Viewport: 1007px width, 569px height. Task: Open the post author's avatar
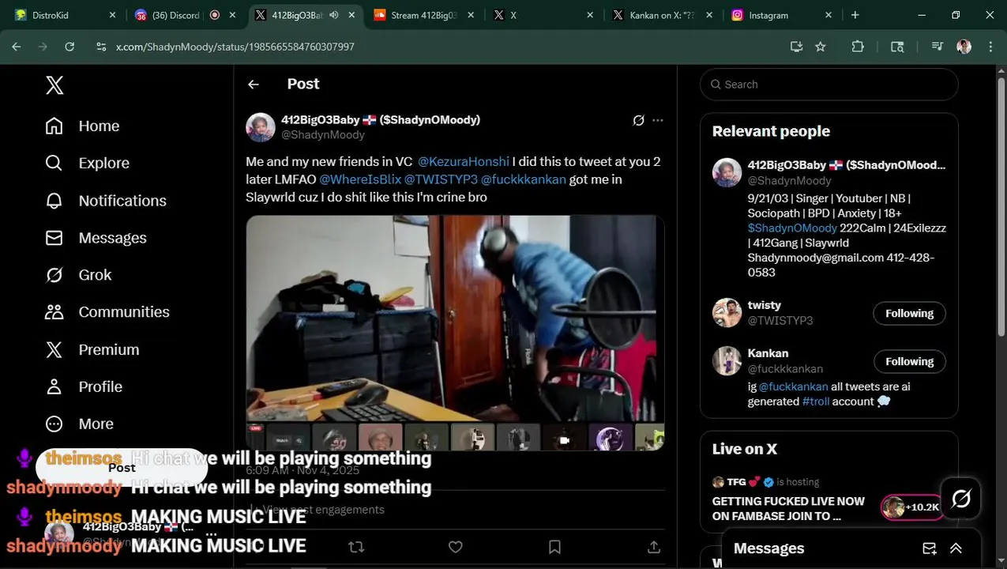tap(261, 127)
